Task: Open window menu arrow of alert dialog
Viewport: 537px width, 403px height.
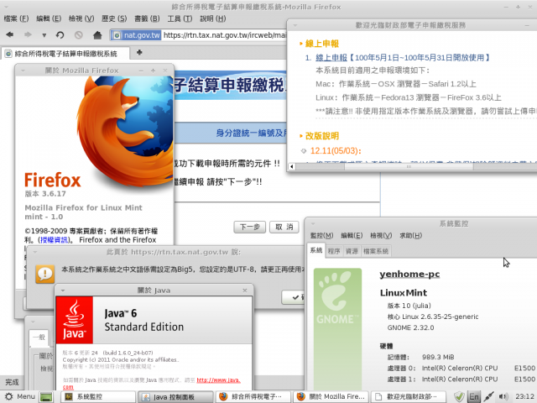Action: click(34, 252)
